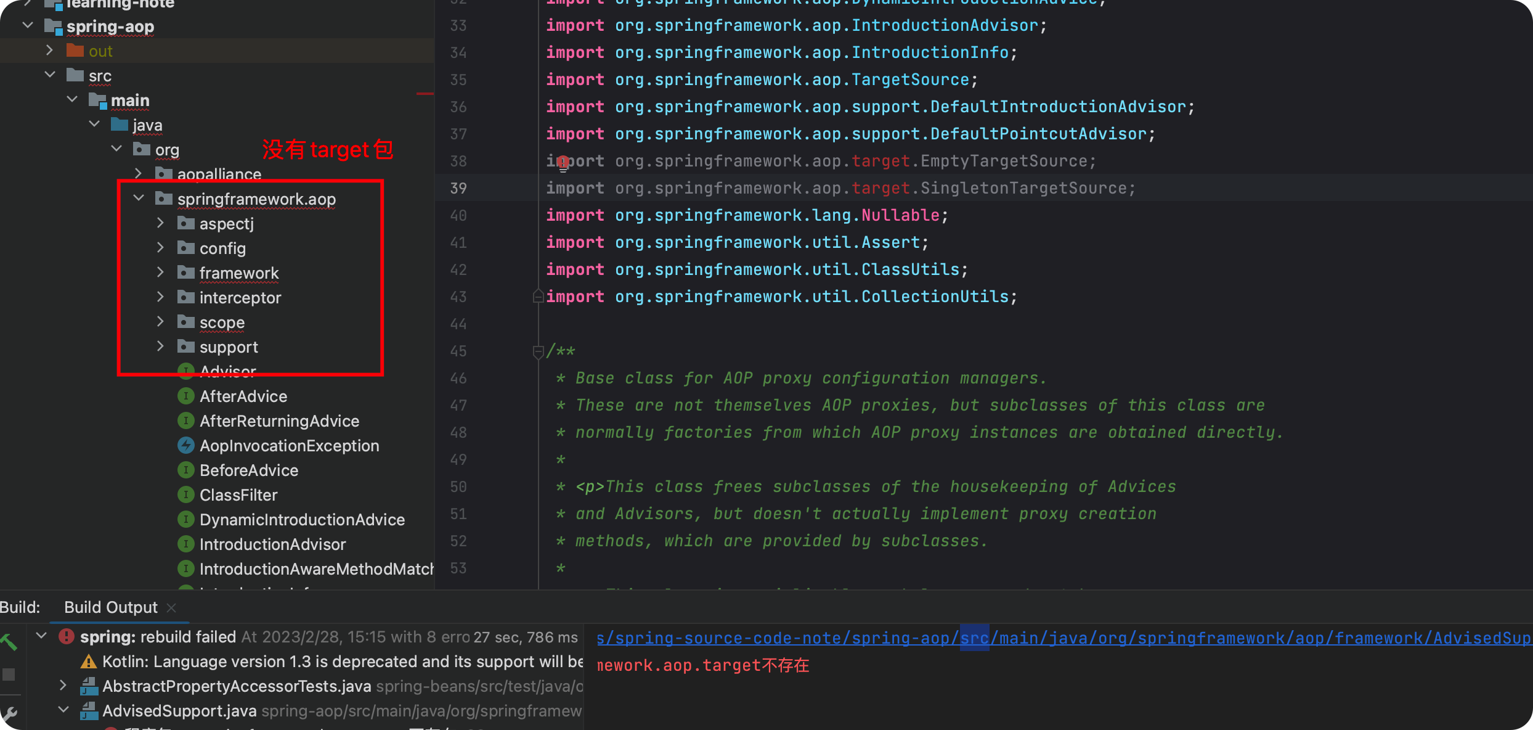The width and height of the screenshot is (1533, 730).
Task: Click line number 39 in the gutter
Action: point(458,188)
